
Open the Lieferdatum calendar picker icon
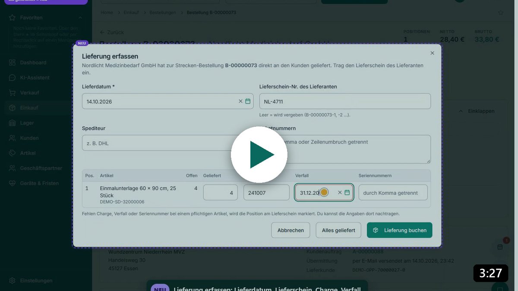tap(248, 101)
